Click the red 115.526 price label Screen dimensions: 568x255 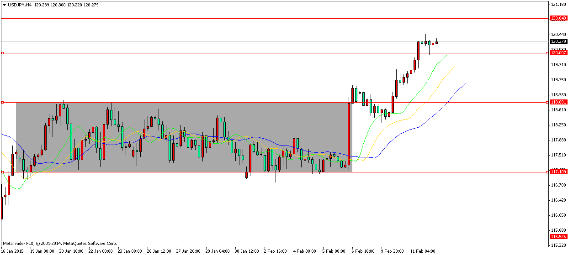558,237
